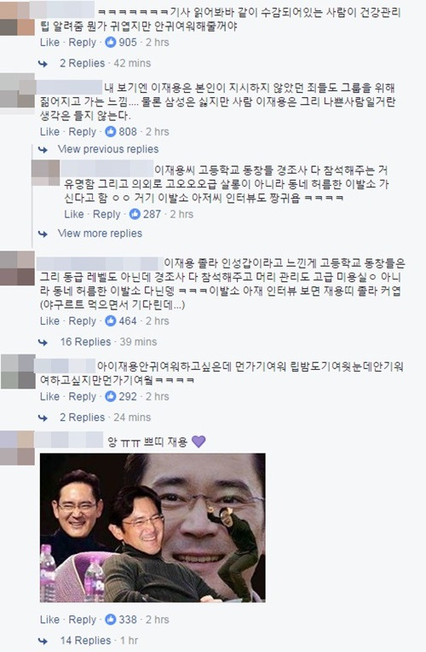Click the thumbs-up icon showing 905 likes
The image size is (426, 652).
tap(110, 42)
